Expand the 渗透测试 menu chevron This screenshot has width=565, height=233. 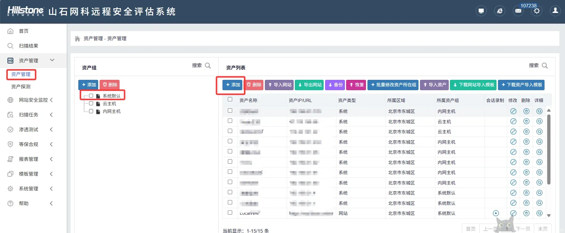[x=51, y=130]
